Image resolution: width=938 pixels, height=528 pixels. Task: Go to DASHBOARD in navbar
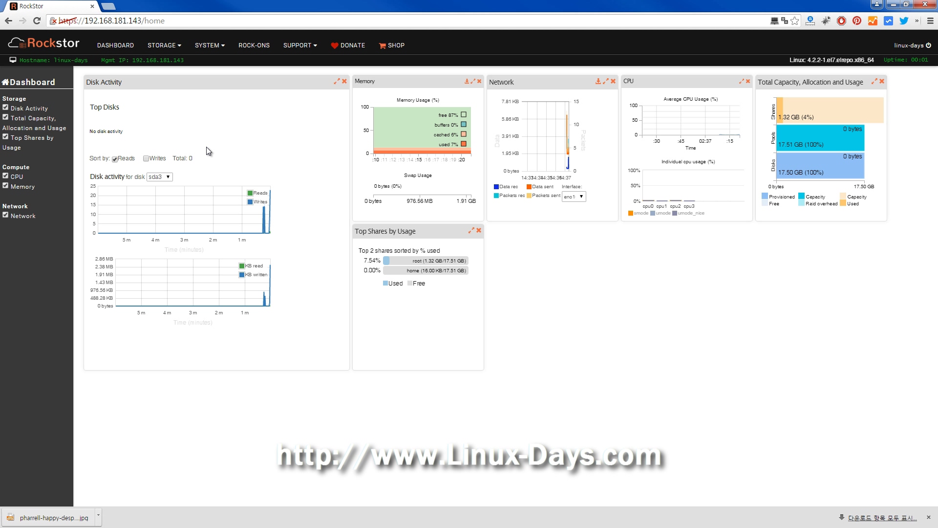pyautogui.click(x=115, y=45)
